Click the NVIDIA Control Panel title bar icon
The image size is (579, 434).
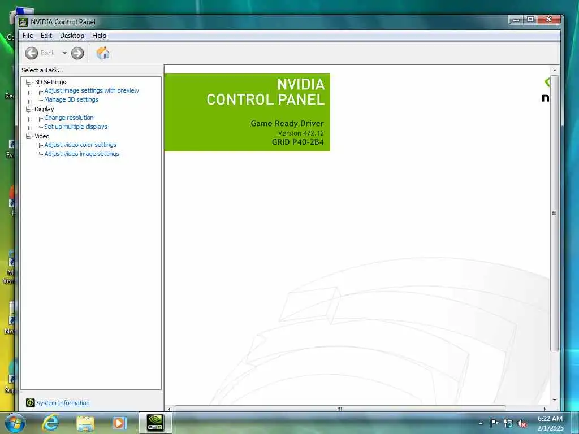click(23, 22)
